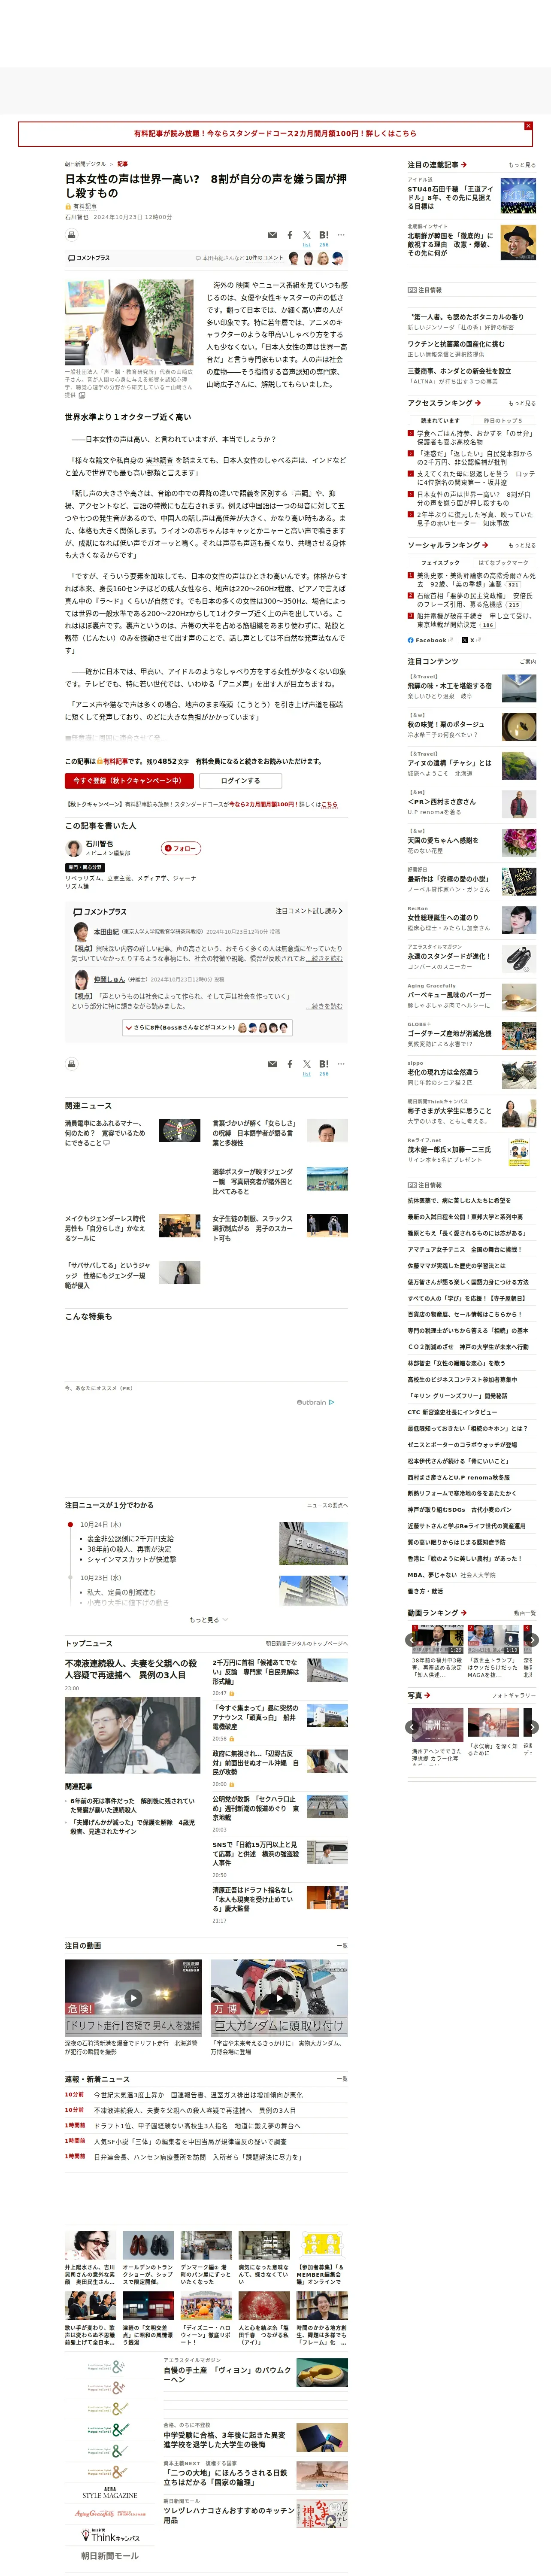Click 一覧 next to 速報・新着ニュース
Screen dimensions: 551x2576
(x=342, y=2079)
